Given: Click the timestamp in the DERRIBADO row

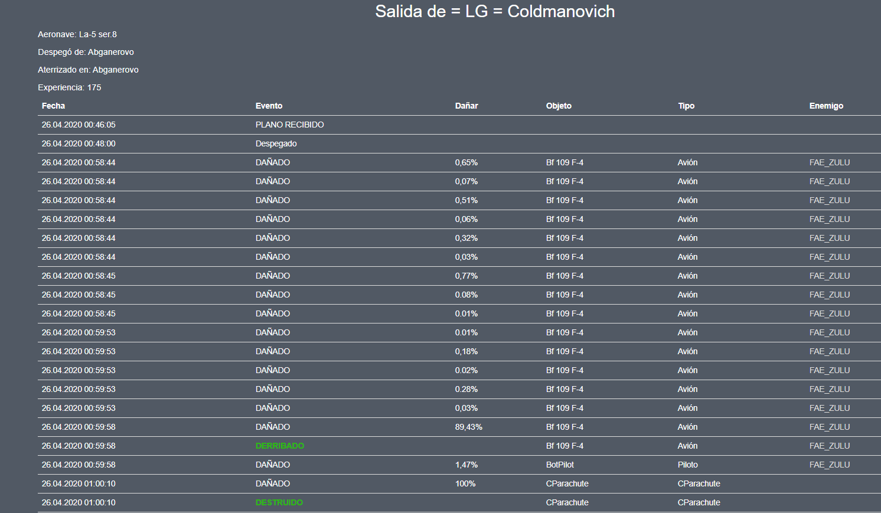Looking at the screenshot, I should pyautogui.click(x=79, y=446).
